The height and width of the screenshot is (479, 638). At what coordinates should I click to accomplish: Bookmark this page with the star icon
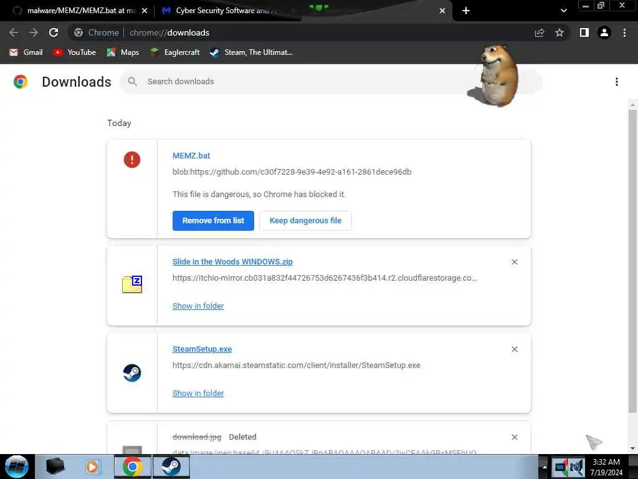pyautogui.click(x=559, y=32)
